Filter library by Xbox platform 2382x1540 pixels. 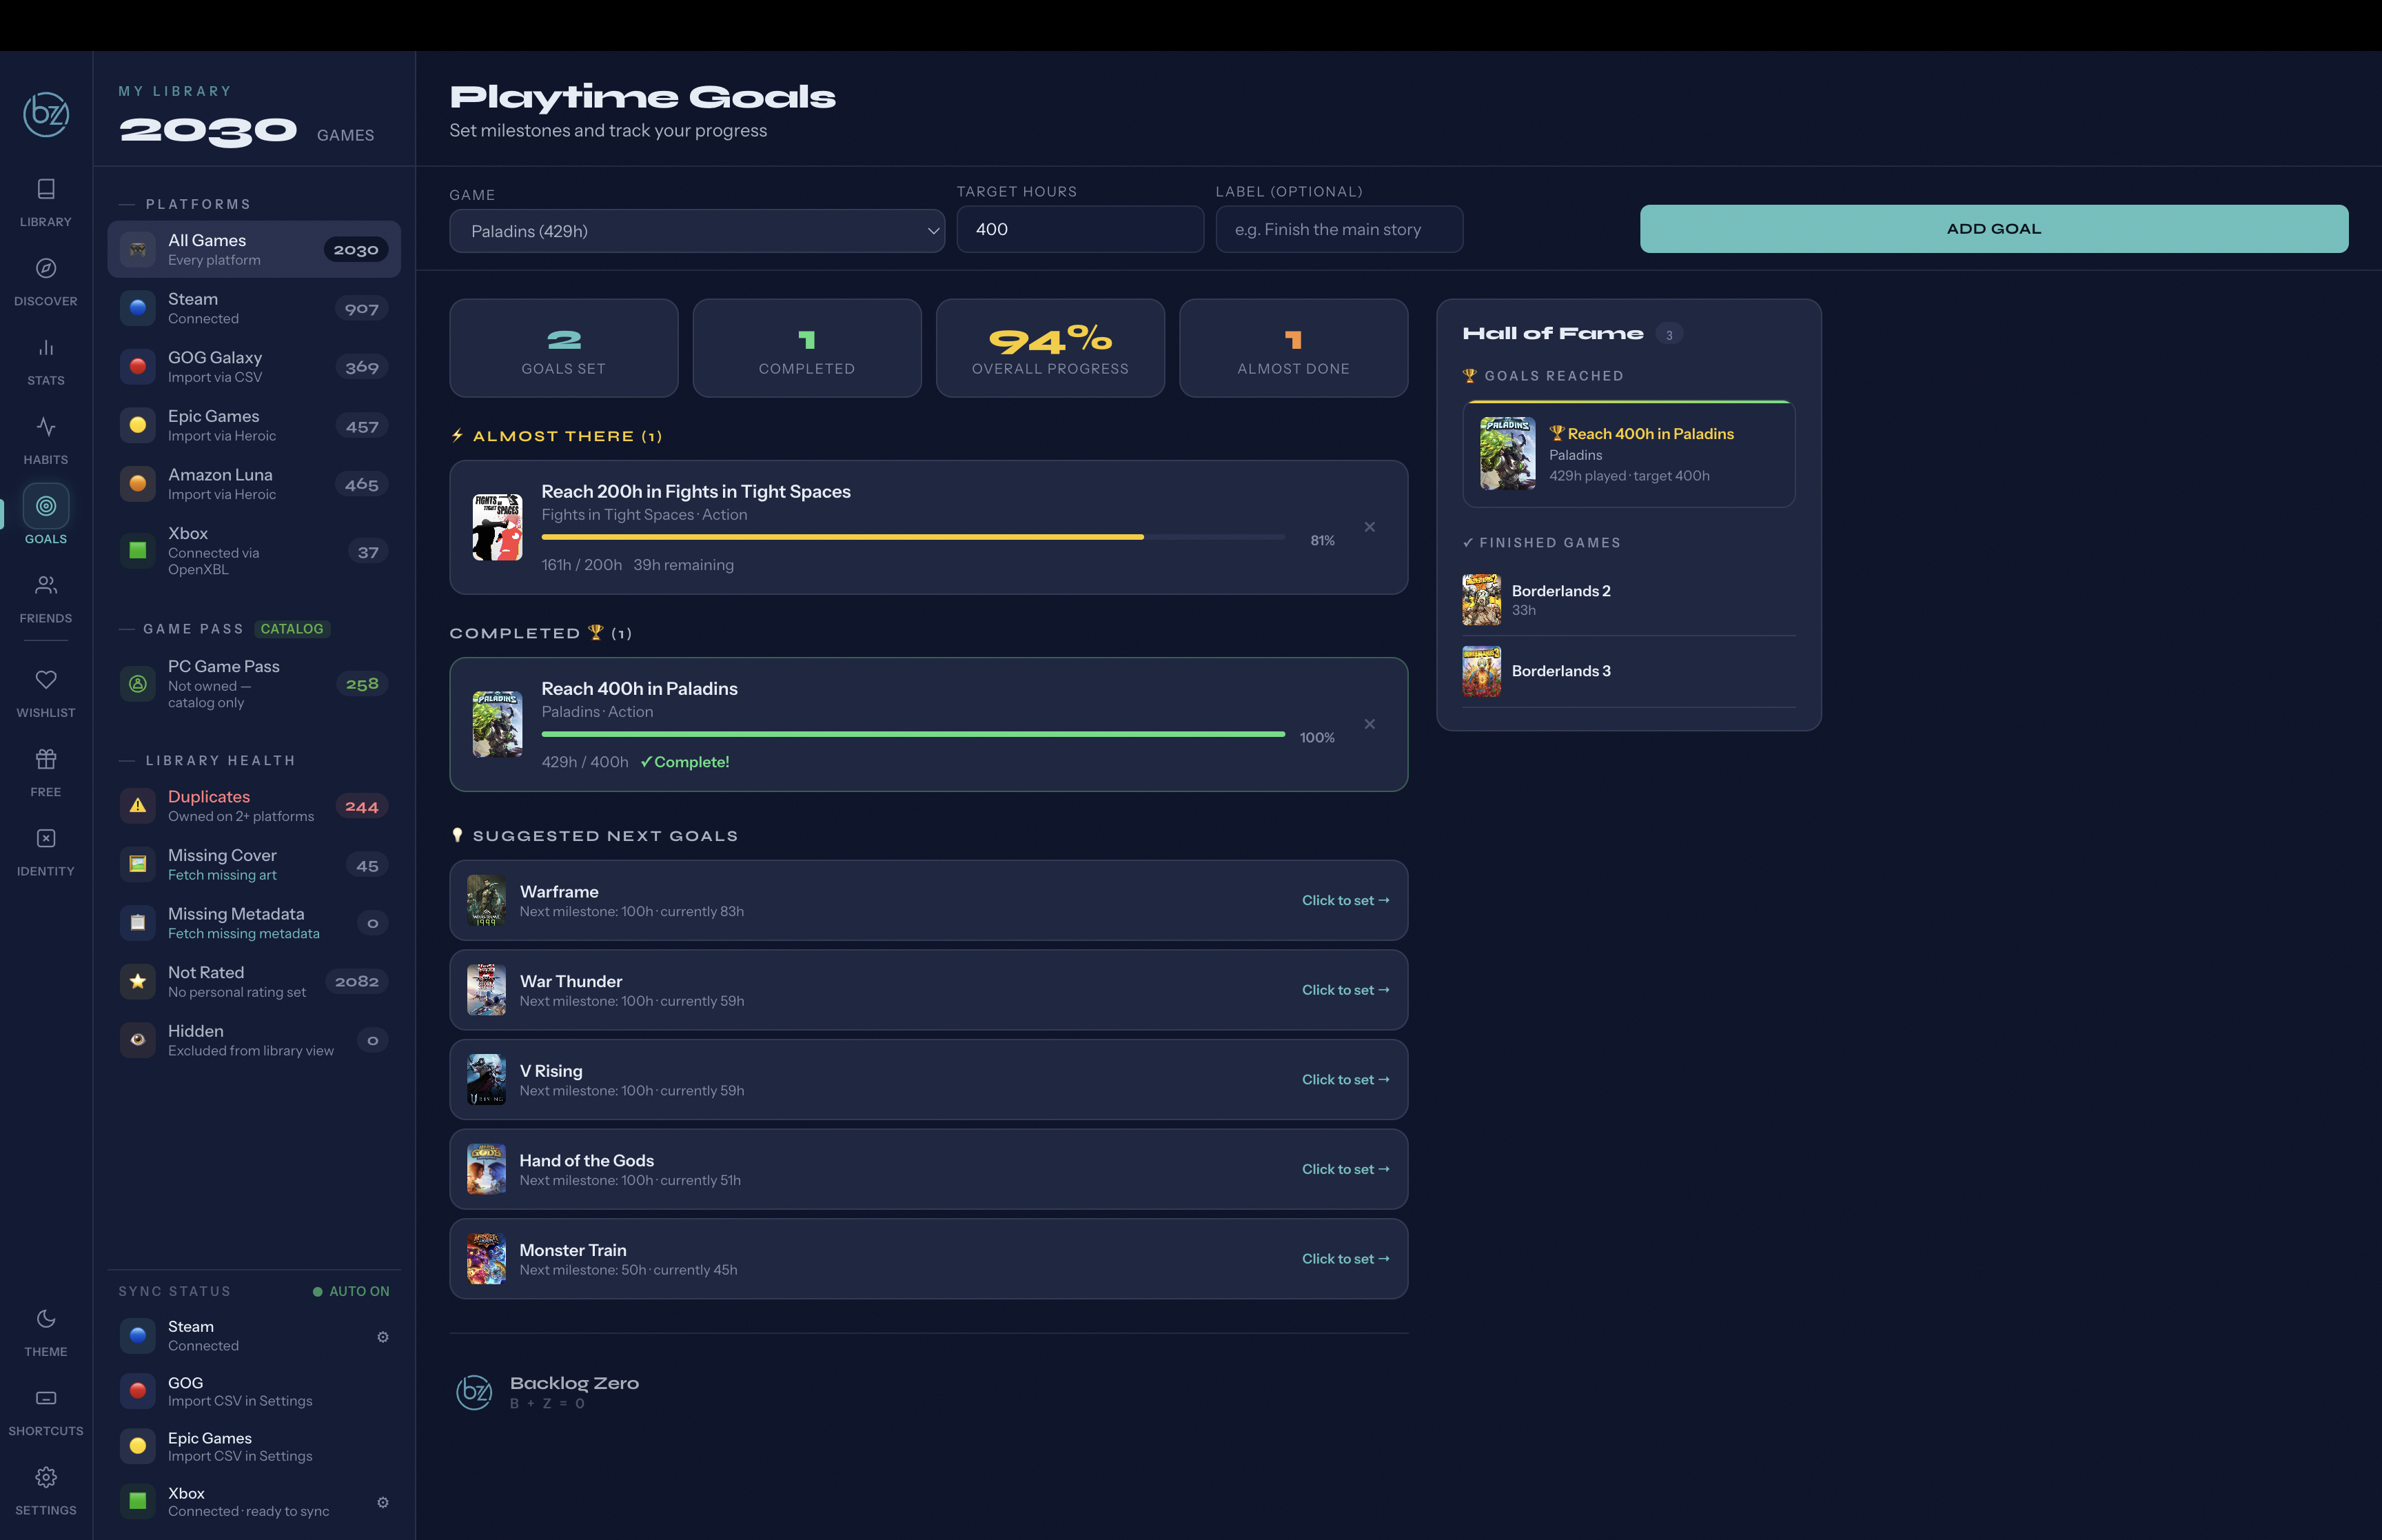pyautogui.click(x=254, y=550)
